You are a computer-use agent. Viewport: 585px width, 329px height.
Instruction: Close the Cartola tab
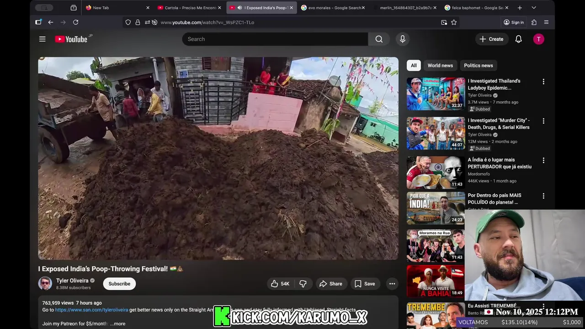[219, 8]
